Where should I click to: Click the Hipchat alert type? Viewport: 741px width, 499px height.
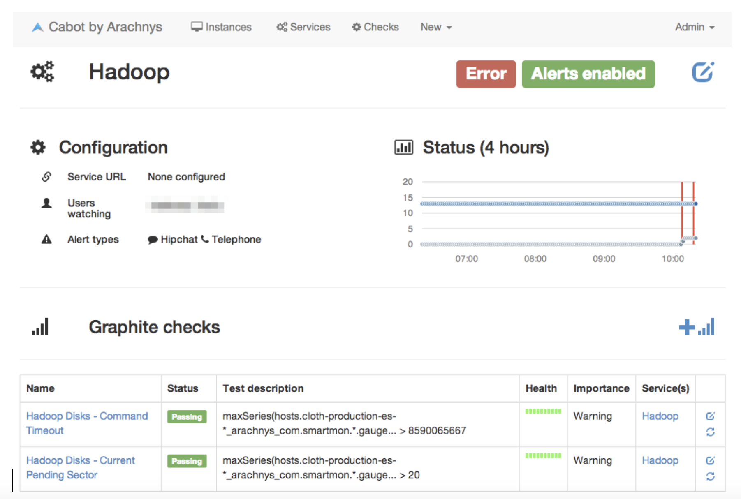pos(173,239)
